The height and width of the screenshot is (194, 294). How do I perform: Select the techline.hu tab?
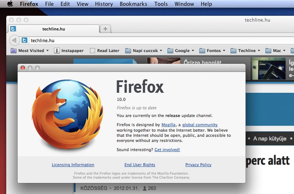(54, 29)
